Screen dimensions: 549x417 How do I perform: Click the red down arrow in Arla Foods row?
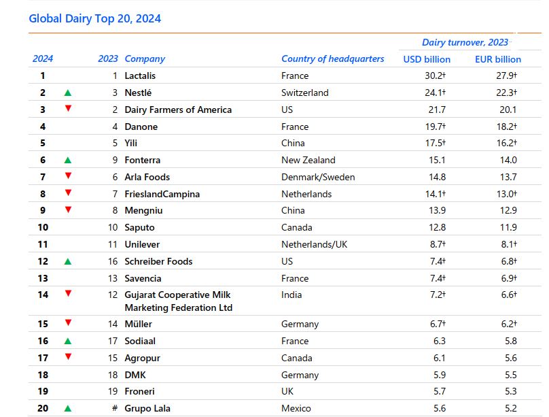tap(67, 176)
